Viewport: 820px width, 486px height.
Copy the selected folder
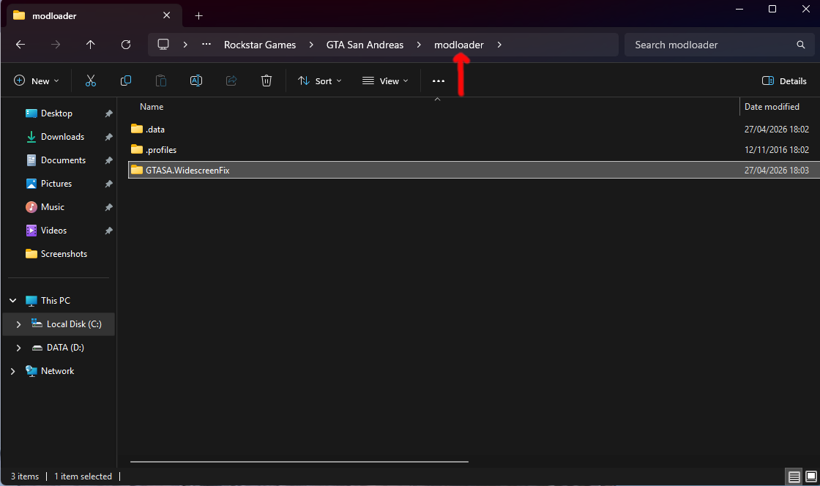pos(125,81)
